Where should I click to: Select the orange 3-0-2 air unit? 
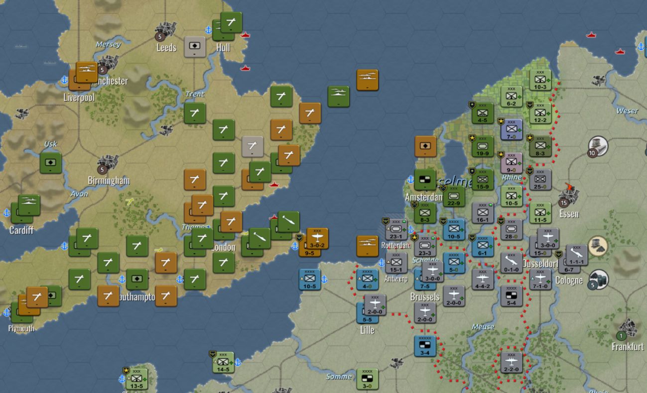coord(317,238)
